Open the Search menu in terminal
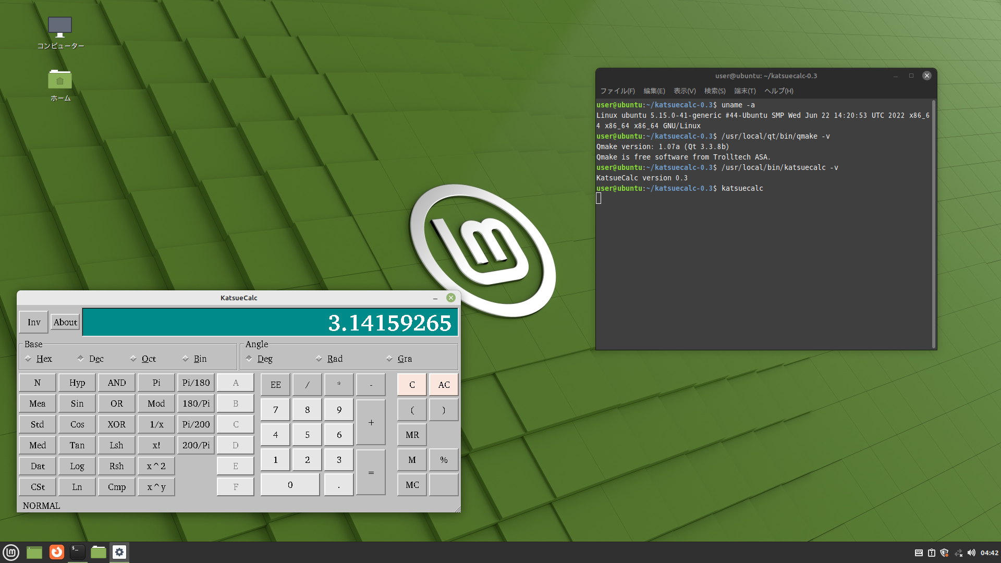This screenshot has width=1001, height=563. [x=715, y=91]
